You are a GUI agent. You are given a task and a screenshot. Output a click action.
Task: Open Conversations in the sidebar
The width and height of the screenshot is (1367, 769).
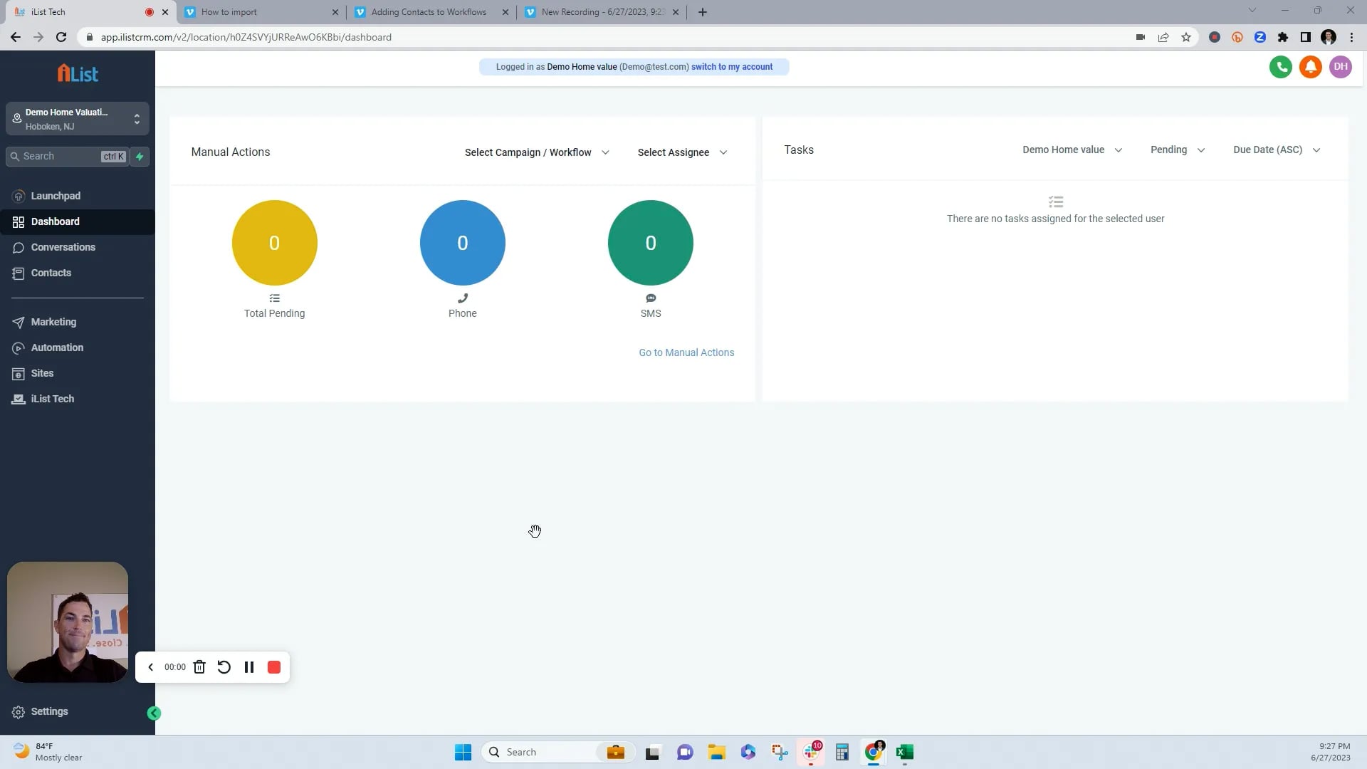(78, 247)
